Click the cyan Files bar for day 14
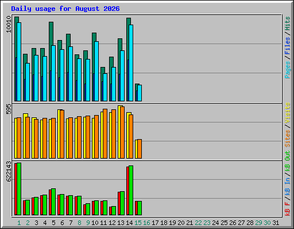Image resolution: width=294 pixels, height=229 pixels. pyautogui.click(x=131, y=63)
